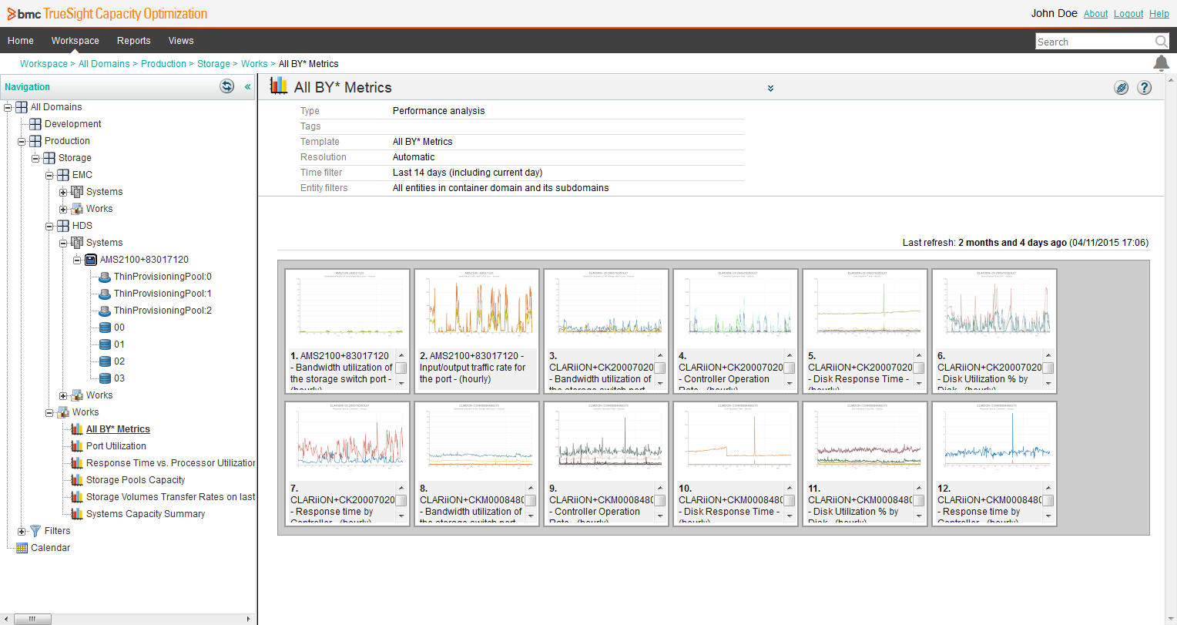The height and width of the screenshot is (625, 1177).
Task: Open the Views menu
Action: [181, 41]
